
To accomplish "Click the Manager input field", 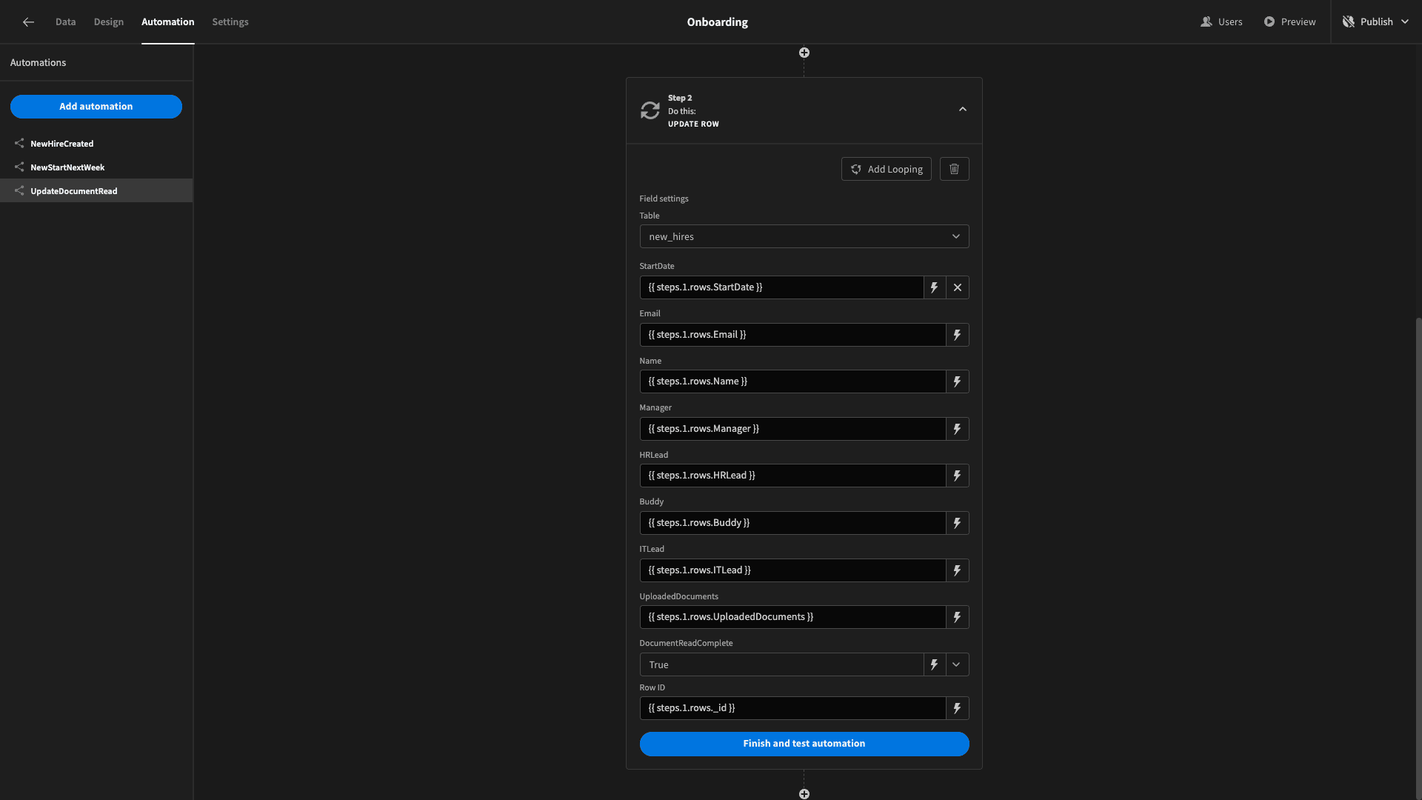I will coord(792,429).
